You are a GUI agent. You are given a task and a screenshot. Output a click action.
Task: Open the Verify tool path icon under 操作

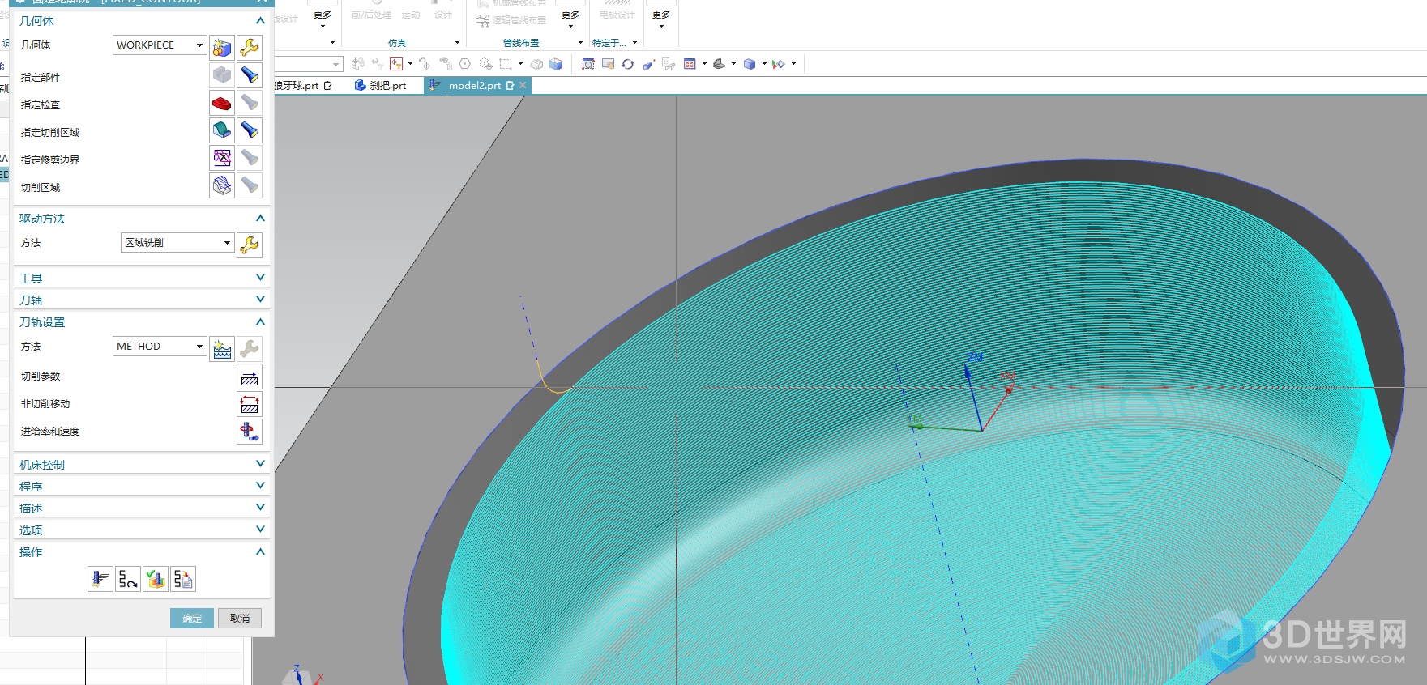[156, 579]
